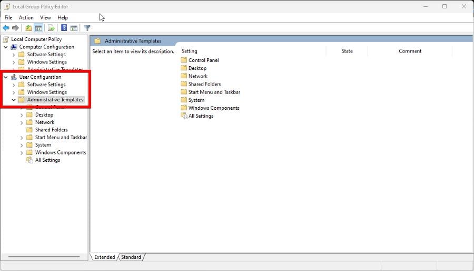Select Start Menu and Taskbar in tree pane
This screenshot has width=474, height=271.
coord(61,137)
